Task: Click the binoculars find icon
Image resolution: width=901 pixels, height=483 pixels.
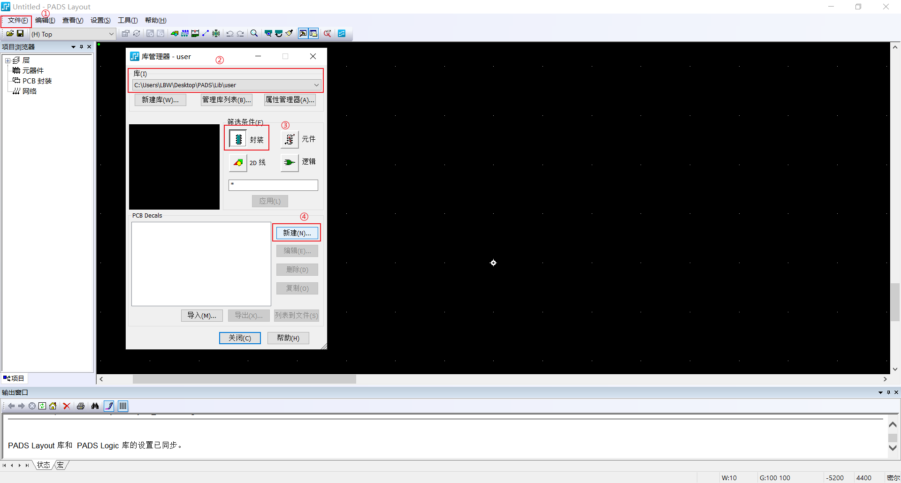Action: pyautogui.click(x=95, y=406)
